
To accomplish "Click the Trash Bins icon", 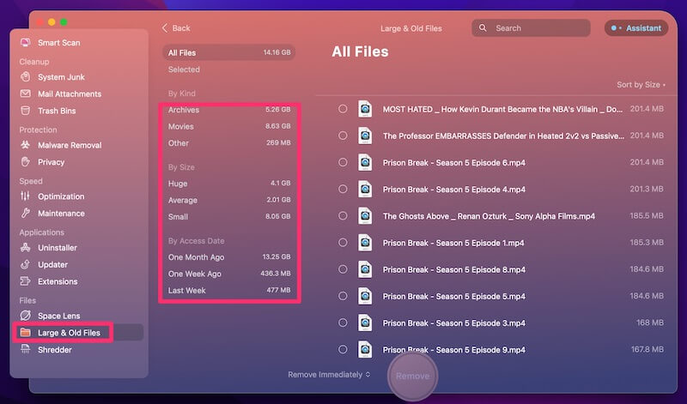I will 26,111.
